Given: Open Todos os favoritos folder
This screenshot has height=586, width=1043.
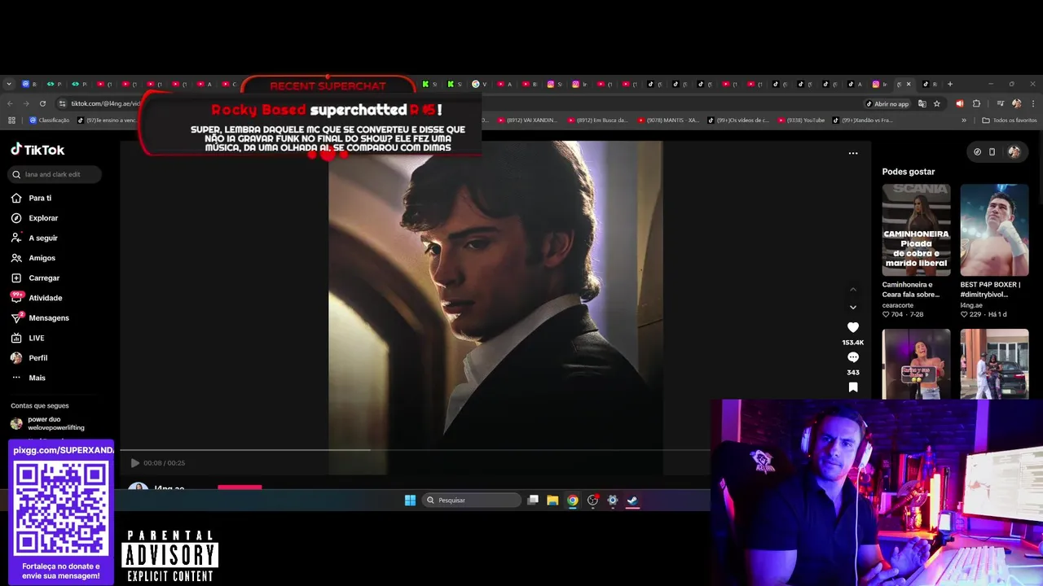Looking at the screenshot, I should point(1010,120).
